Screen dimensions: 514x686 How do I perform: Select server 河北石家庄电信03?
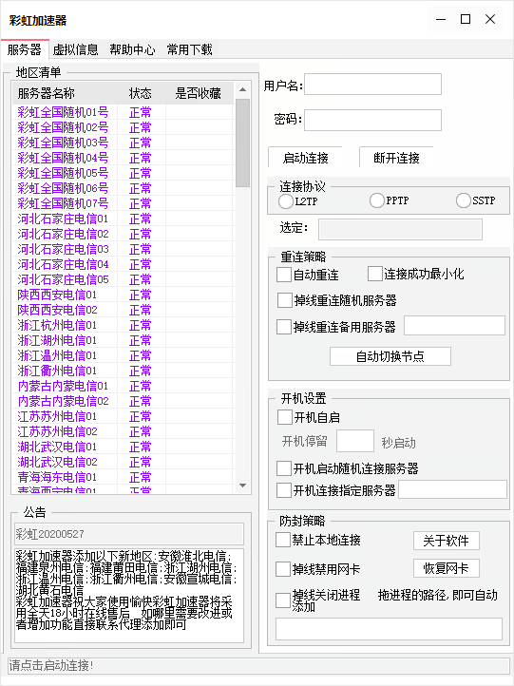coord(63,249)
